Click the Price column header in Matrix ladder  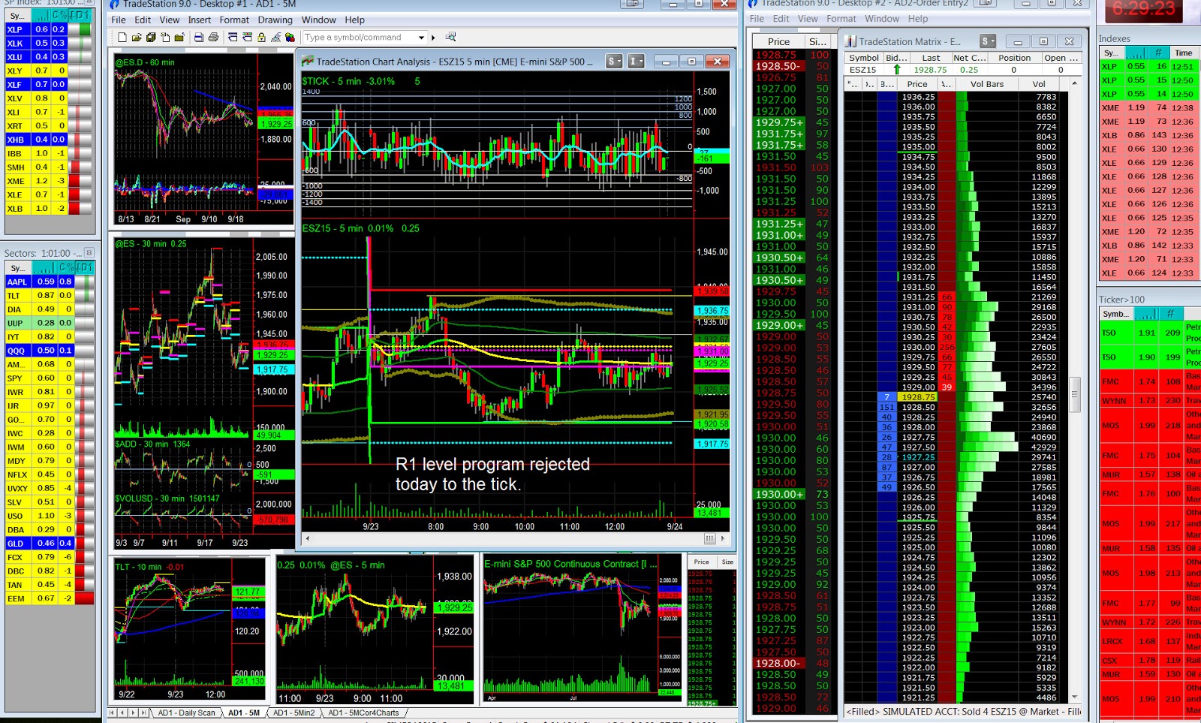click(917, 84)
